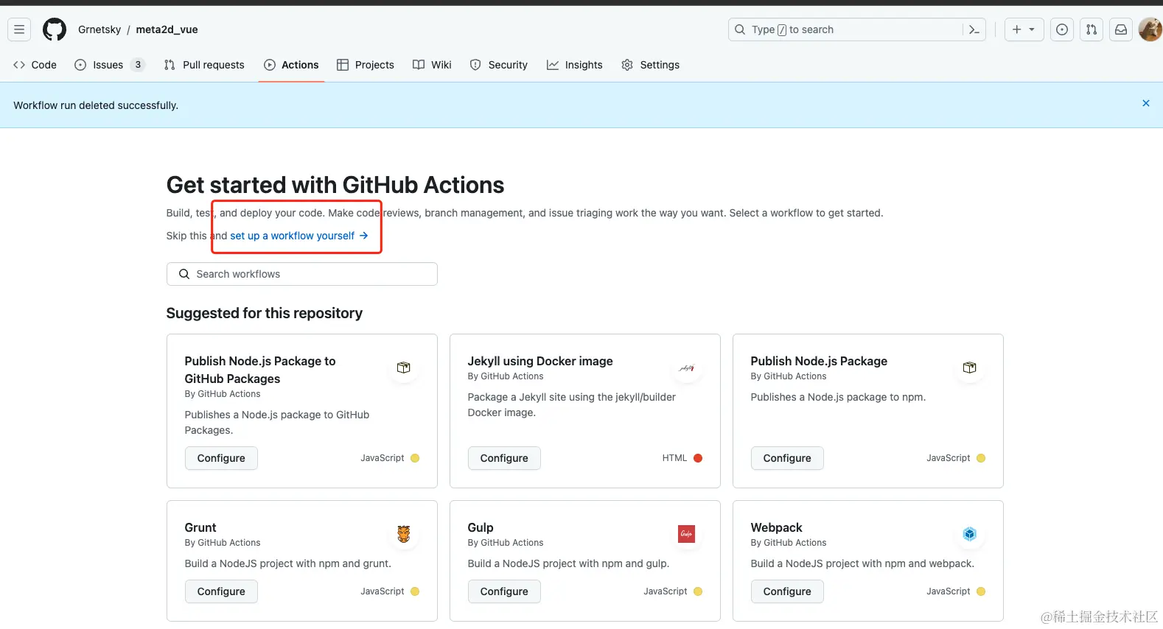The width and height of the screenshot is (1163, 629).
Task: Open the hamburger navigation menu
Action: coord(19,29)
